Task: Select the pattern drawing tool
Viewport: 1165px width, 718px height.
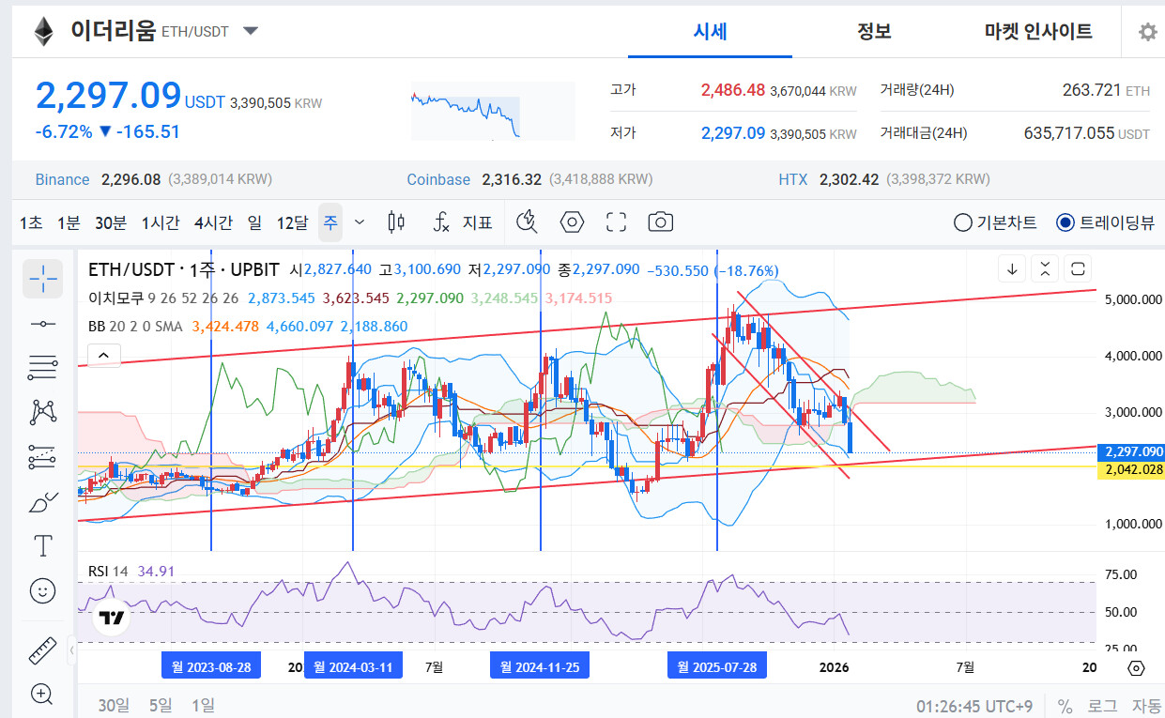Action: pos(43,412)
